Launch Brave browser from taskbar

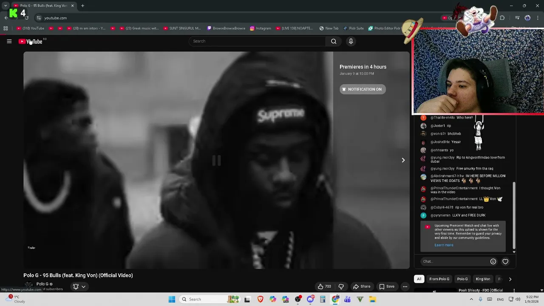click(260, 299)
